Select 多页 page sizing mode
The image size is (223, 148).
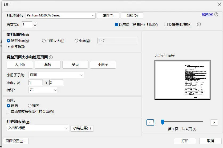click(75, 64)
